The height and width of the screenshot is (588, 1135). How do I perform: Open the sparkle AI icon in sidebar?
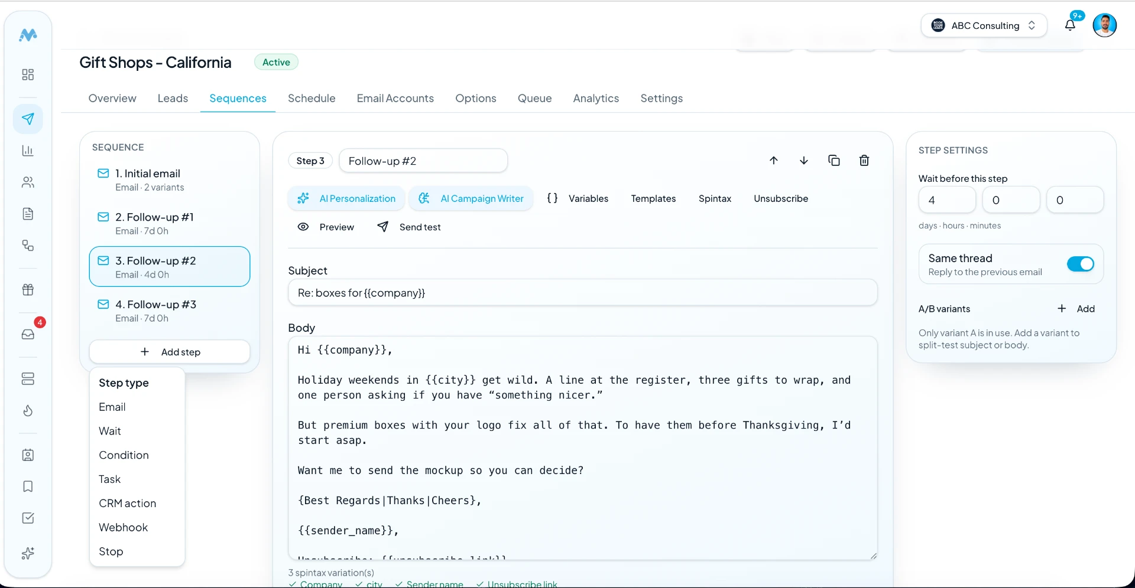click(x=28, y=553)
